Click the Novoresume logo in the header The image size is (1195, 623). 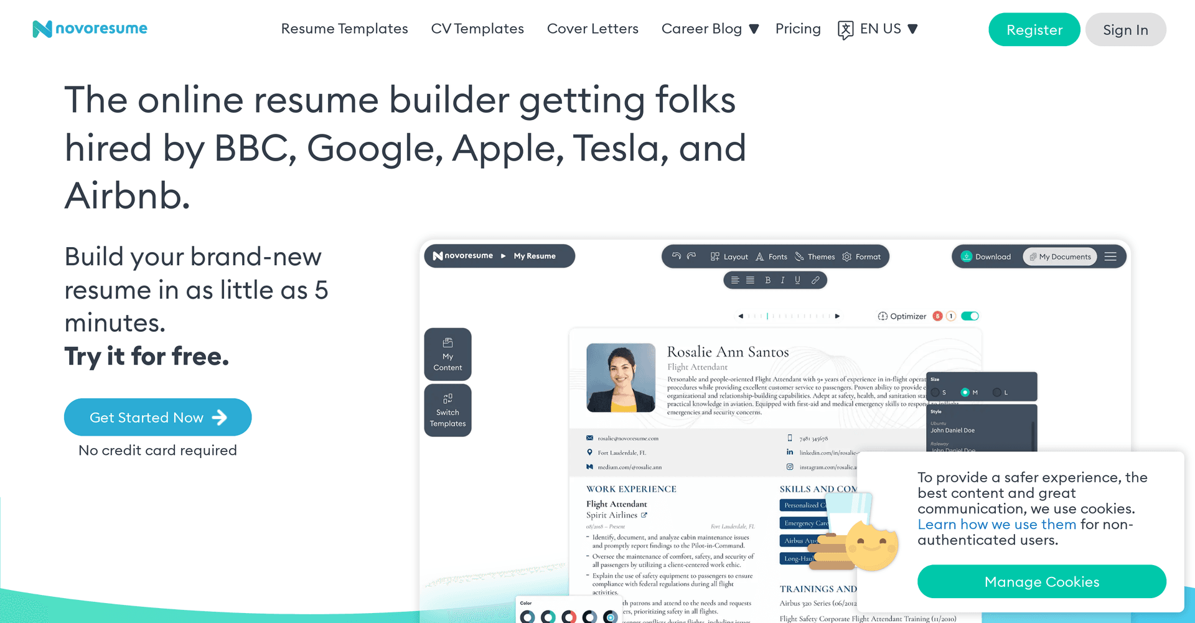(x=90, y=29)
